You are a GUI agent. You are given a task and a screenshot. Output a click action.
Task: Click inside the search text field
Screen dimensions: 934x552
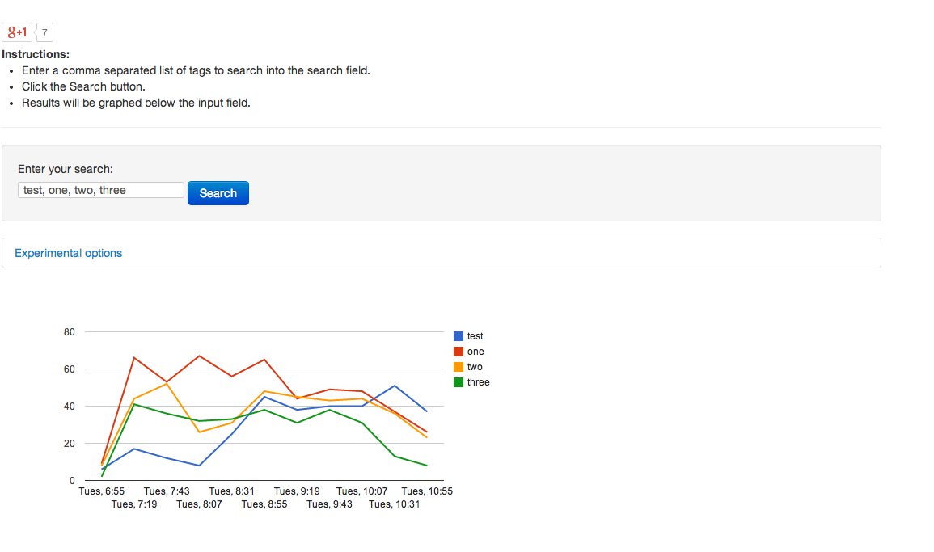[100, 190]
